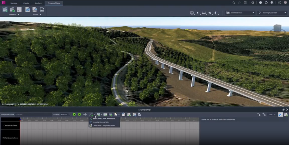Screen dimensions: 289x145
Task: Click the ViewCube in the 3D viewport
Action: [x=277, y=28]
